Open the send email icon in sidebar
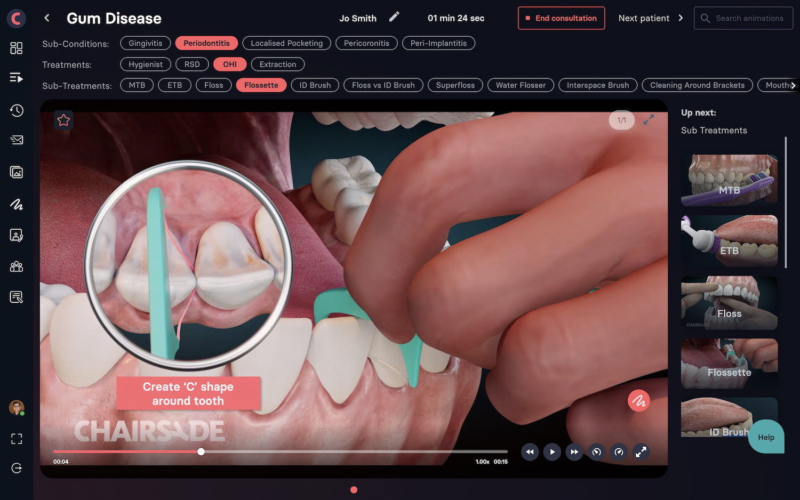 coord(16,140)
